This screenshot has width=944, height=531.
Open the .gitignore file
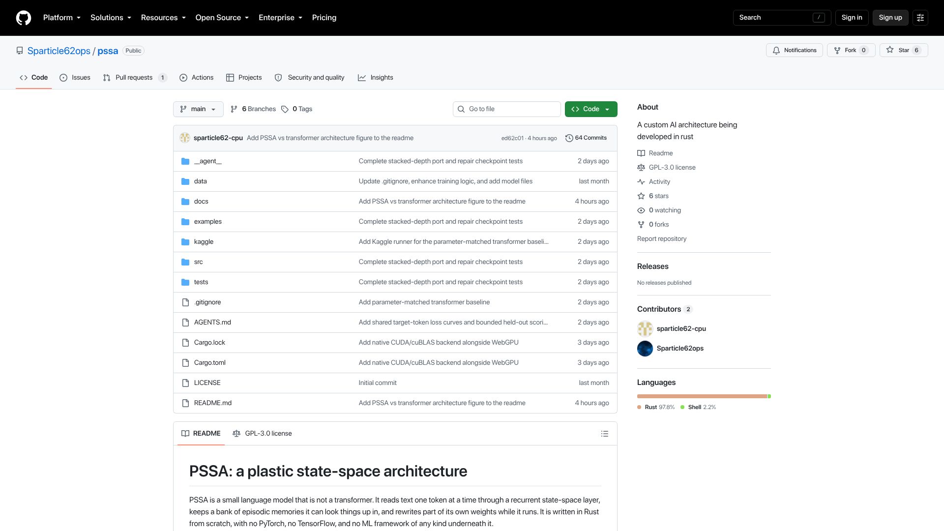(207, 302)
